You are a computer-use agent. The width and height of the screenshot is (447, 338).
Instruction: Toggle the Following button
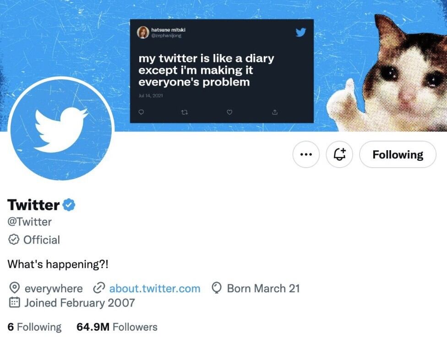coord(398,155)
